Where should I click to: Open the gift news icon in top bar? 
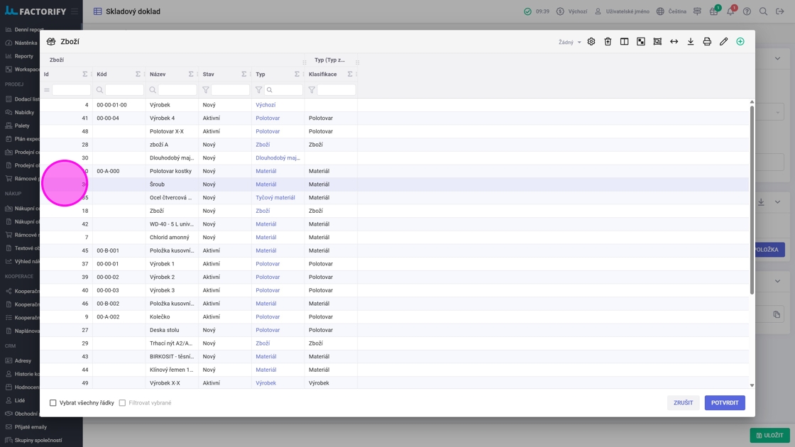point(714,11)
